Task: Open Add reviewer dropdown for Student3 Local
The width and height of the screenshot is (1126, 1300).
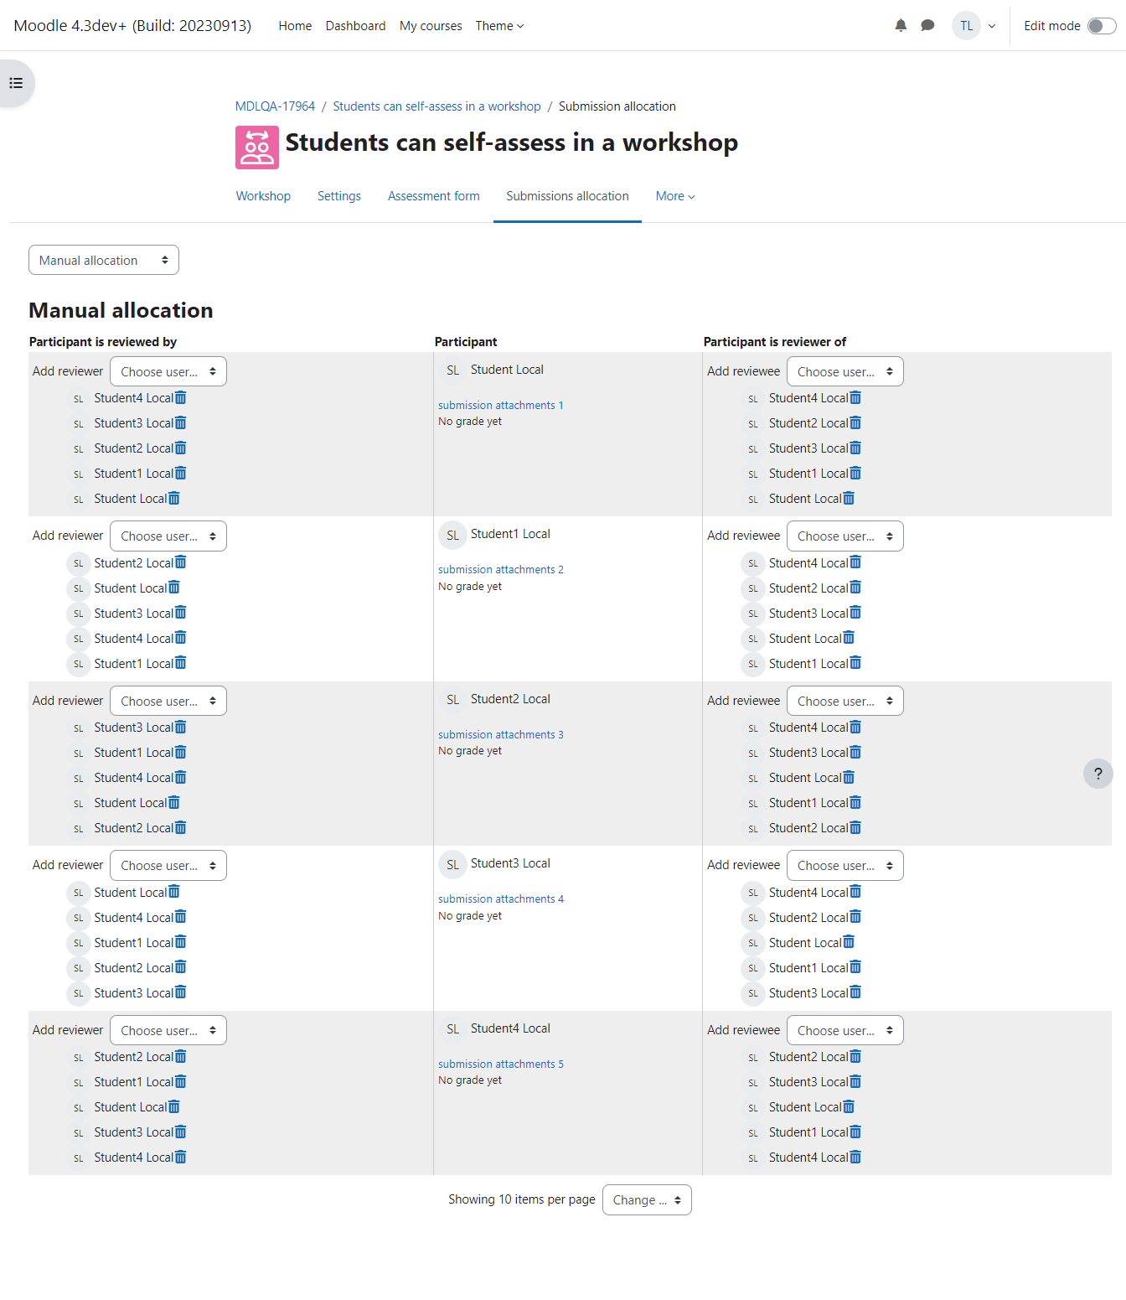Action: tap(168, 866)
